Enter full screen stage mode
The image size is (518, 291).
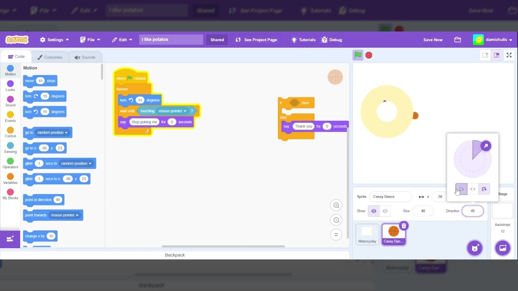[x=509, y=55]
